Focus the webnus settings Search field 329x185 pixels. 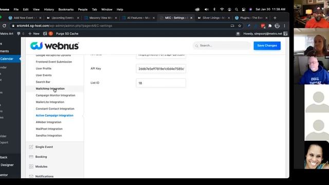pos(222,46)
